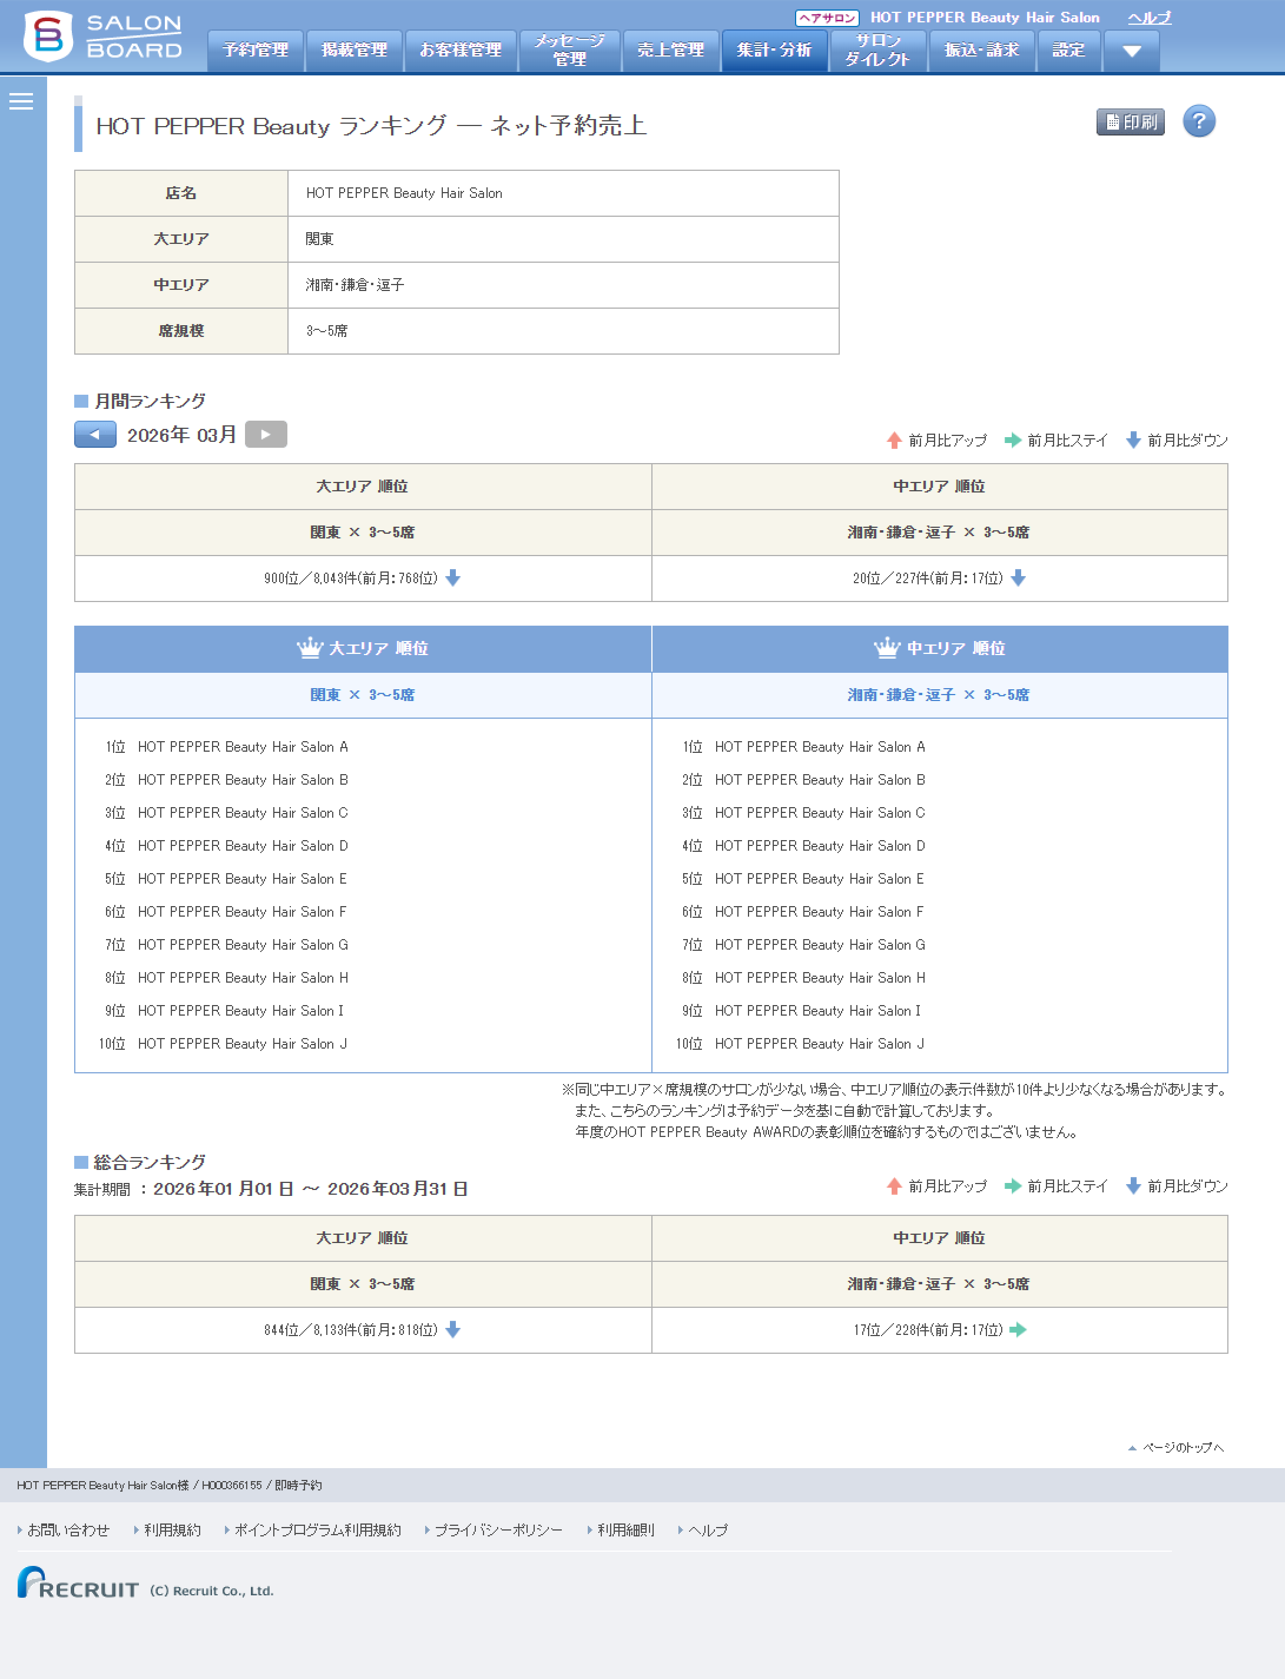
Task: Click 前月比ダウン legend arrow in monthly ranking
Action: [1134, 440]
